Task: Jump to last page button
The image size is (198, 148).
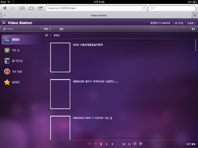Action: (140, 144)
